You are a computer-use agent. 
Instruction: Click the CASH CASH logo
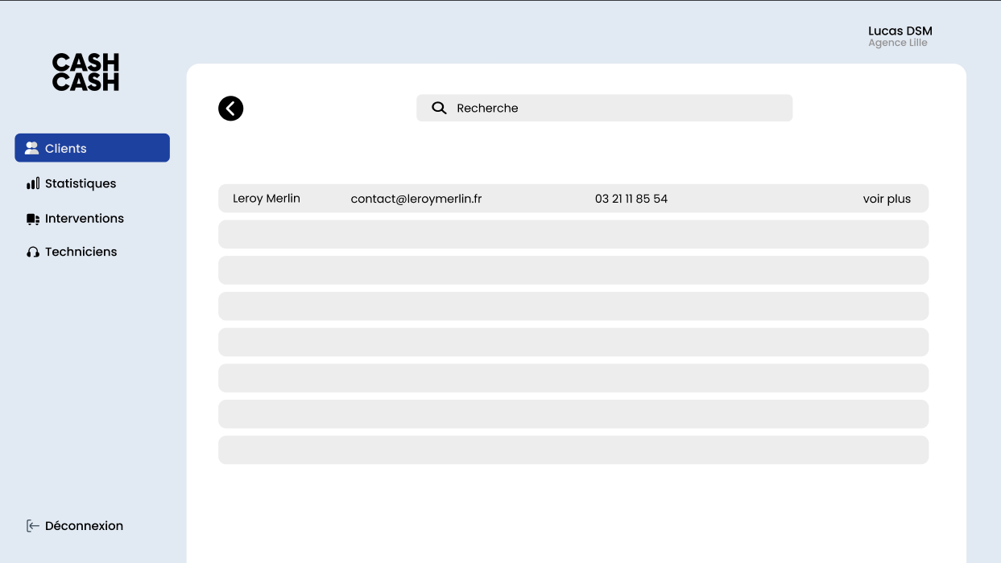coord(85,72)
